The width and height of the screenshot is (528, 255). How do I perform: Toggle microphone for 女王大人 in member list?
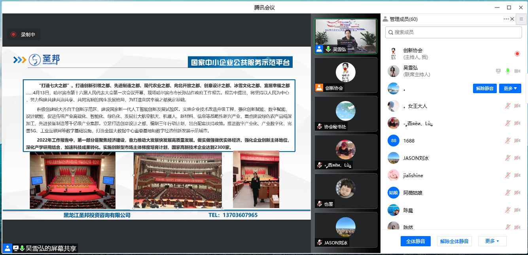tap(508, 106)
